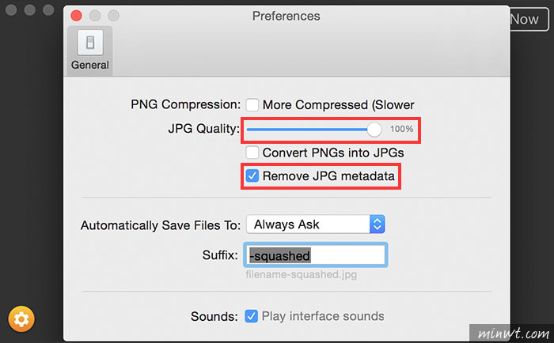Click the Preferences window's gray minimize button
This screenshot has width=554, height=343.
coord(95,16)
